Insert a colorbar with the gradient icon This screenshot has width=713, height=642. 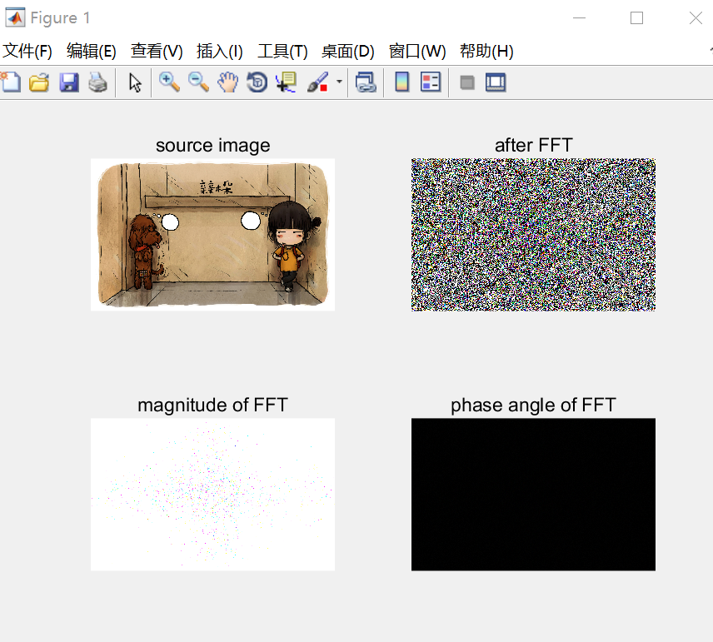point(402,82)
